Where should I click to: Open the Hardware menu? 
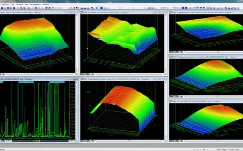coord(5,4)
